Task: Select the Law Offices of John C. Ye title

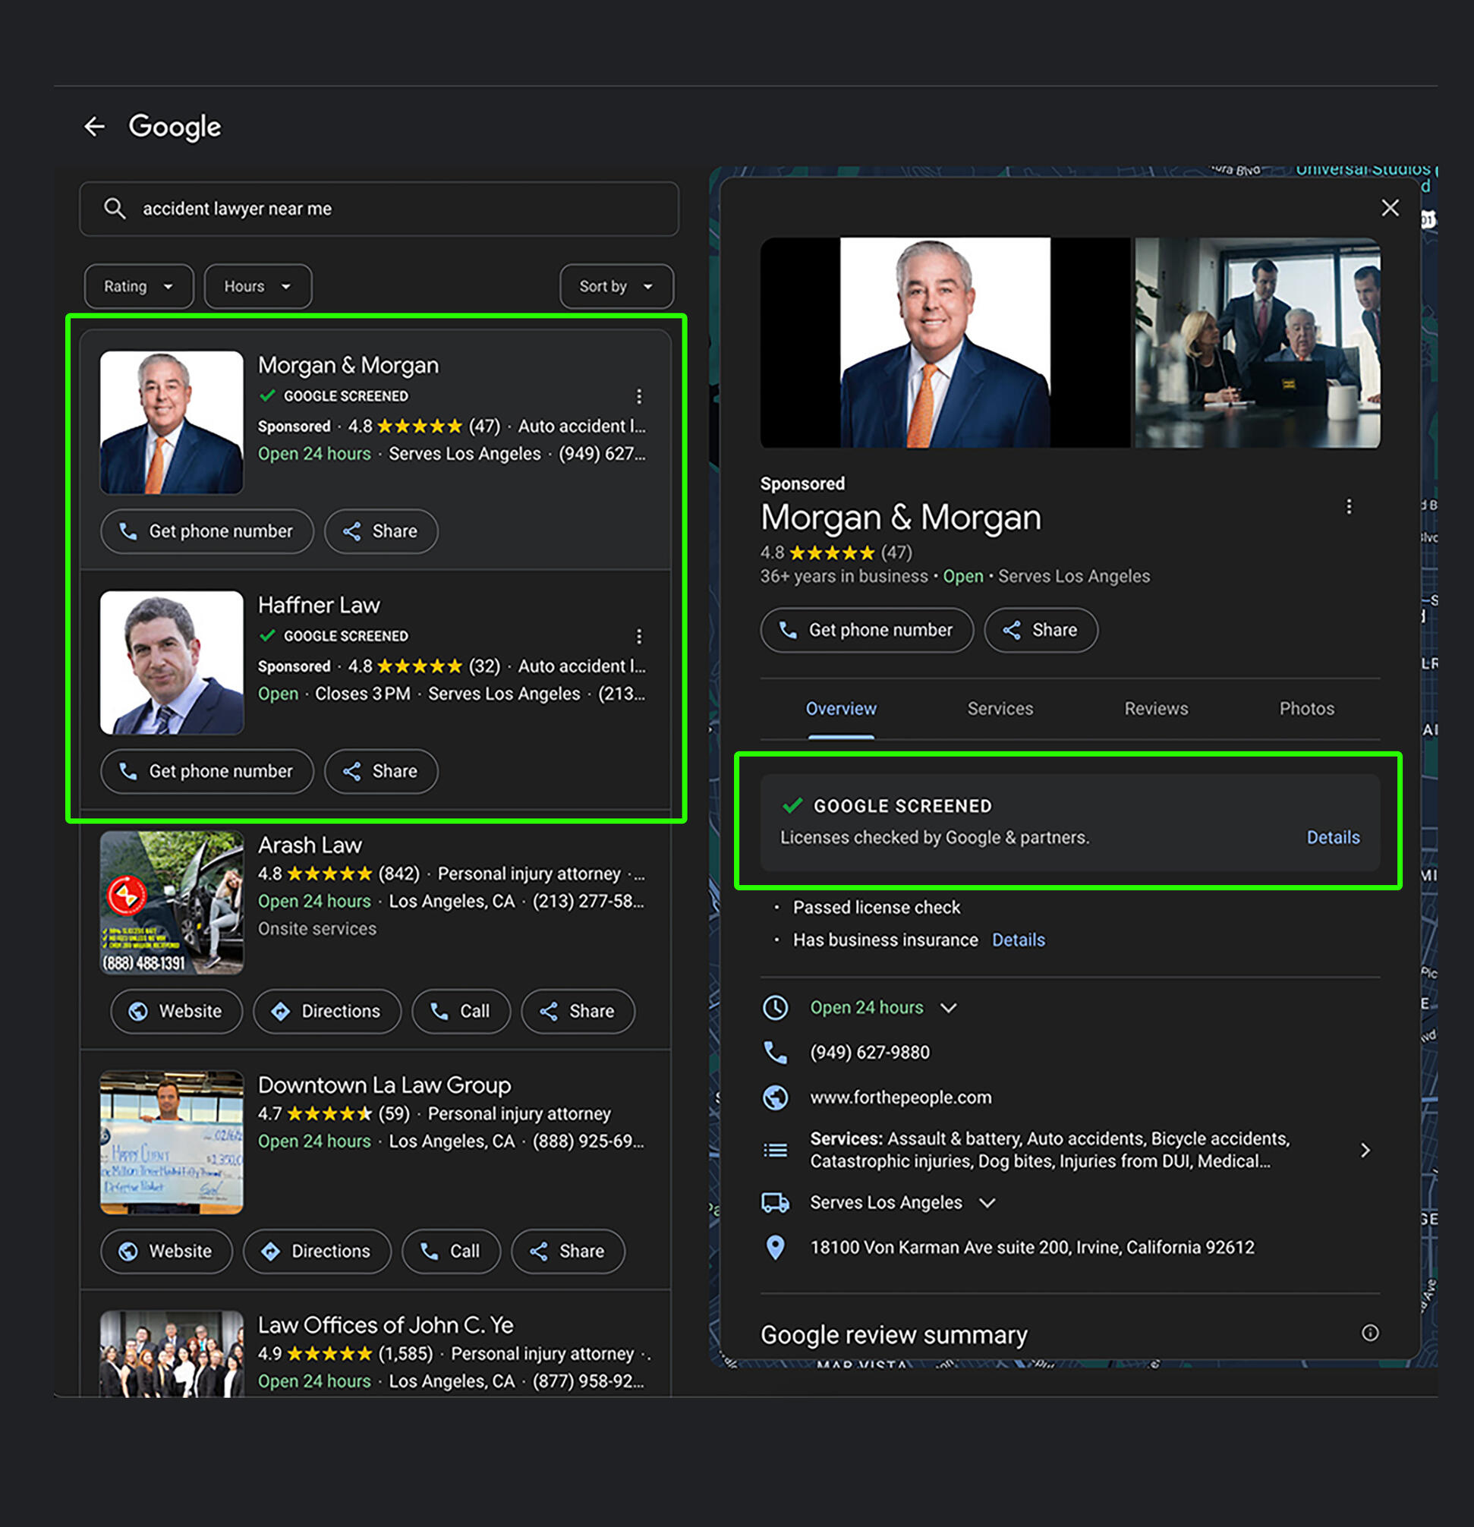Action: pyautogui.click(x=386, y=1325)
